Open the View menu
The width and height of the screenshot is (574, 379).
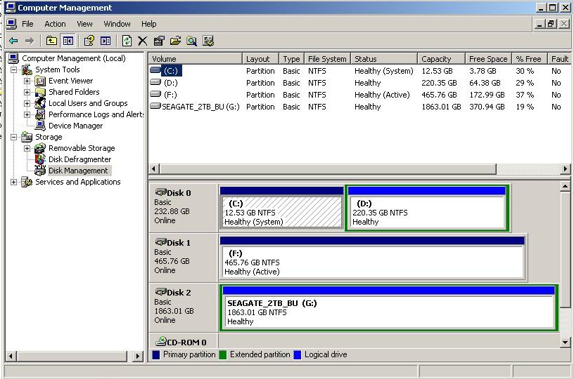[x=84, y=24]
